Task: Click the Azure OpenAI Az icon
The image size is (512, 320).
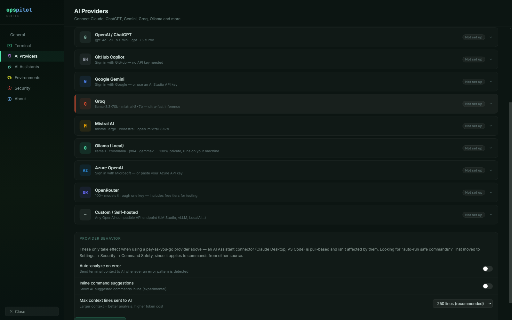Action: (85, 171)
